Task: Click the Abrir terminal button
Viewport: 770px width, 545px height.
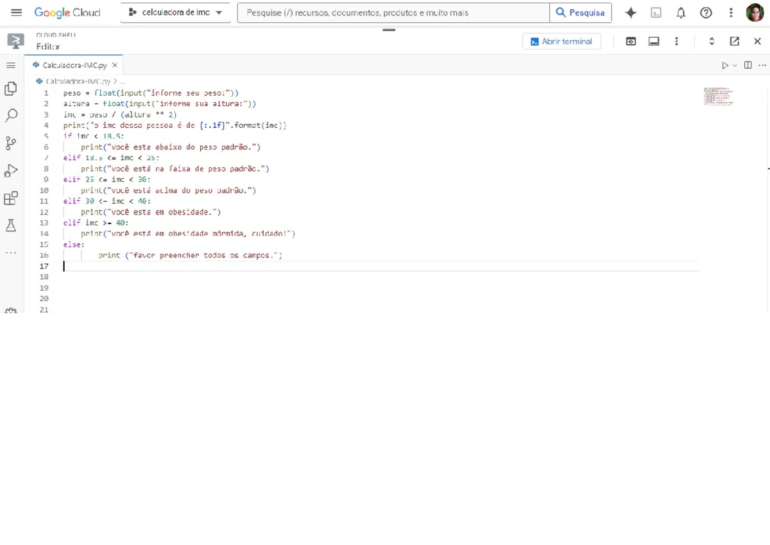Action: tap(562, 41)
